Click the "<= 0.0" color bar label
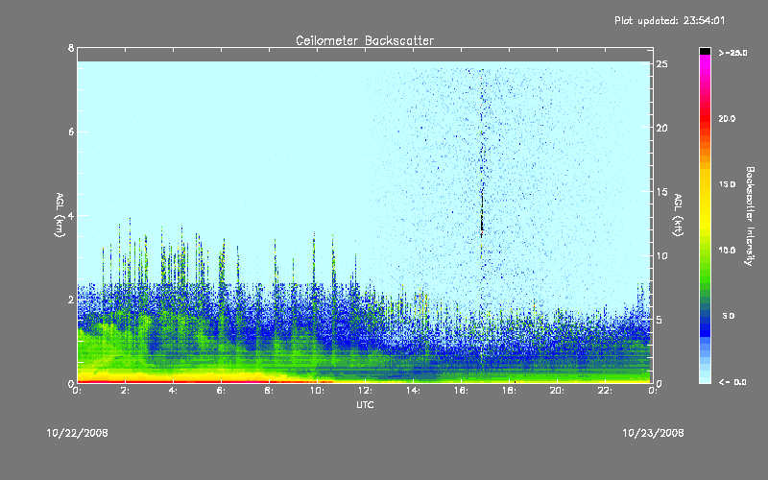 point(732,382)
